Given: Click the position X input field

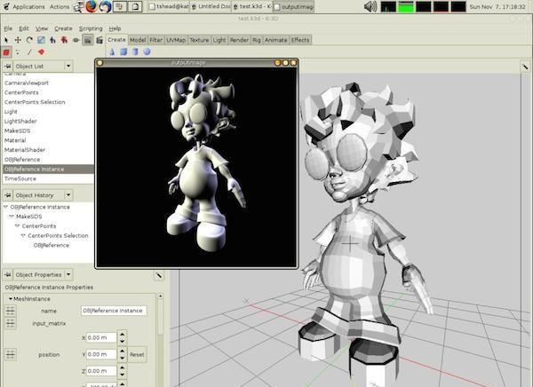Looking at the screenshot, I should (x=101, y=337).
